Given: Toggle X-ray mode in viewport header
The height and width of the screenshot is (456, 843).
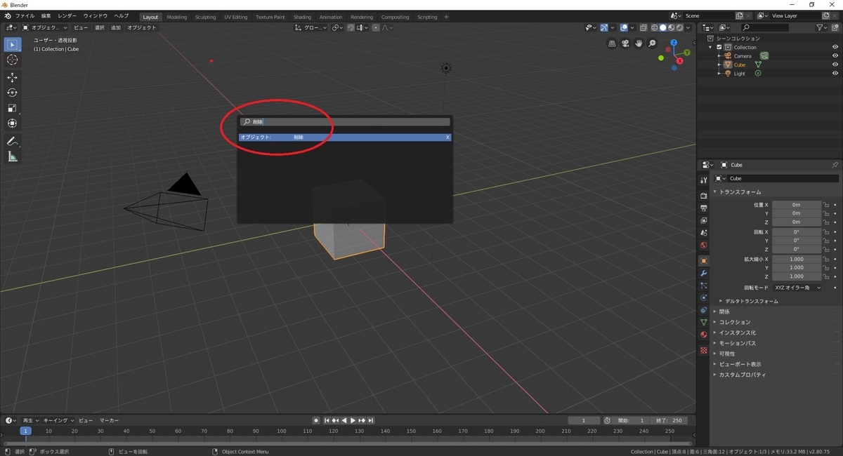Looking at the screenshot, I should point(643,28).
